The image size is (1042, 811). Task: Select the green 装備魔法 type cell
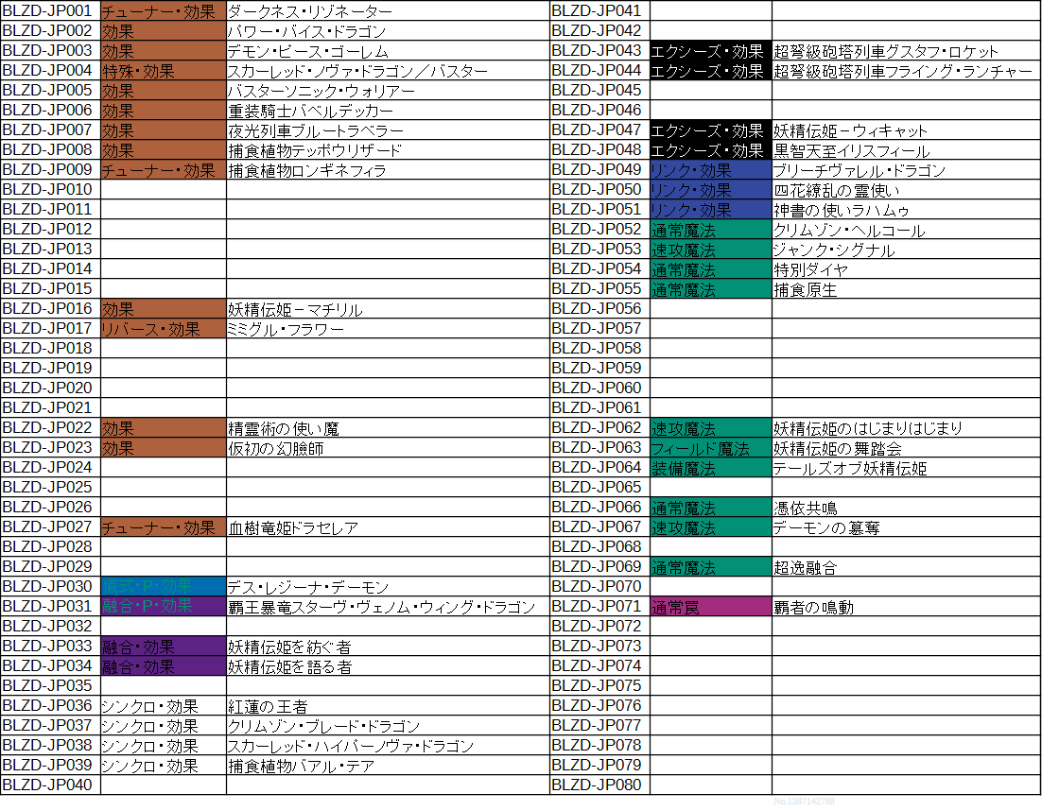tap(710, 468)
